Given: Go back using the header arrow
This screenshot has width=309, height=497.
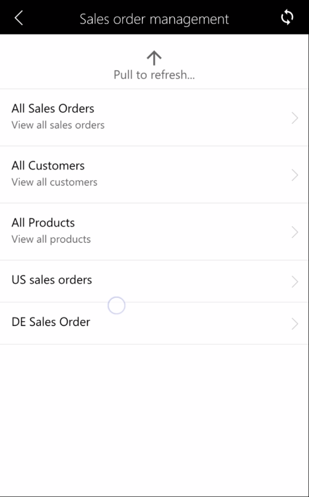Looking at the screenshot, I should pyautogui.click(x=18, y=18).
